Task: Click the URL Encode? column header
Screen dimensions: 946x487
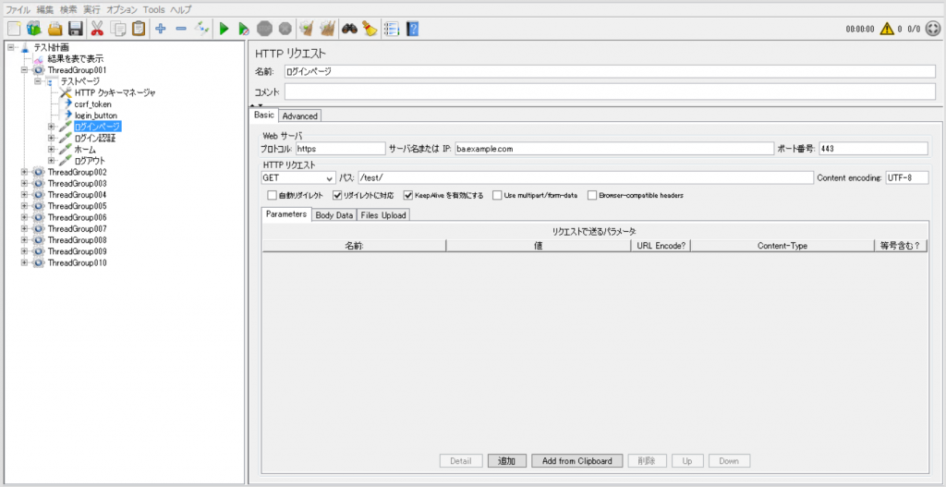Action: coord(661,246)
